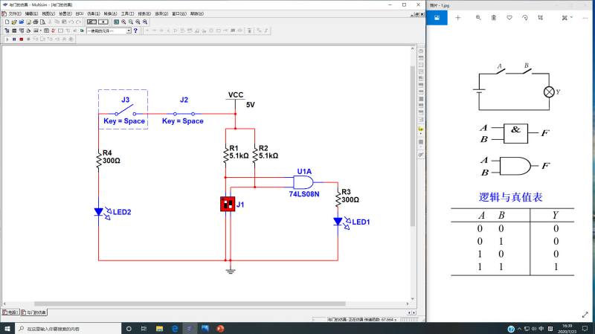The height and width of the screenshot is (334, 595).
Task: Click the zoom icon in Photos toolbar
Action: tap(478, 17)
